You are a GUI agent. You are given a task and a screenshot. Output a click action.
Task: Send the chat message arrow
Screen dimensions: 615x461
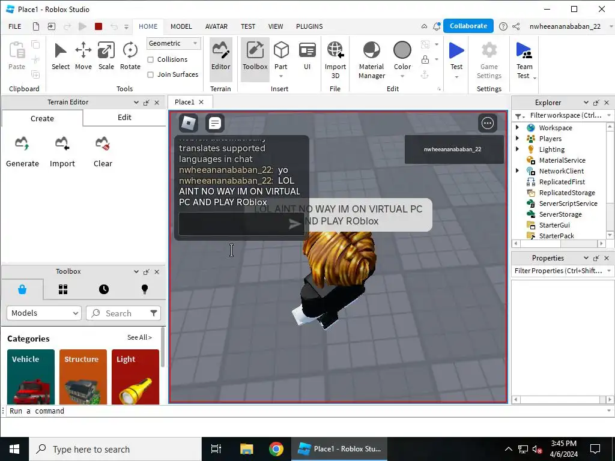tap(294, 224)
